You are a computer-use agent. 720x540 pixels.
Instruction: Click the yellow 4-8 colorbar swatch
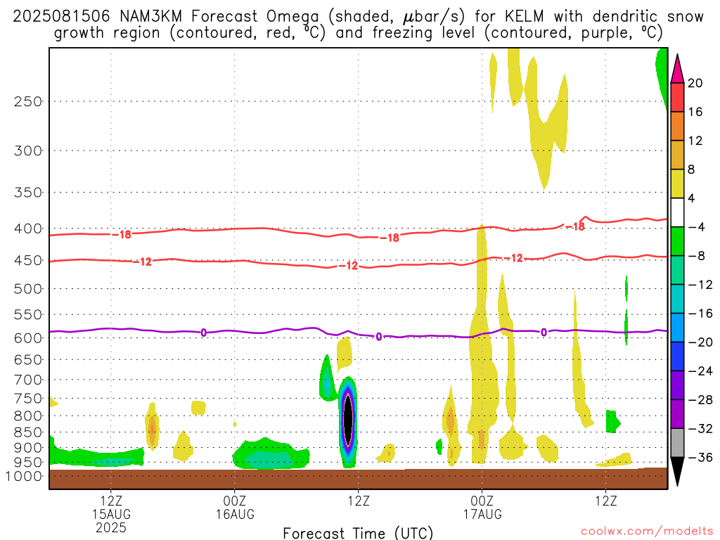[x=677, y=184]
